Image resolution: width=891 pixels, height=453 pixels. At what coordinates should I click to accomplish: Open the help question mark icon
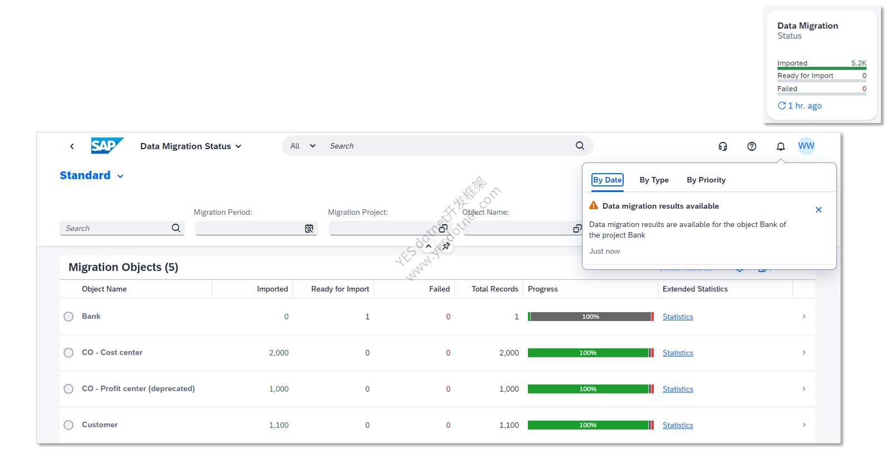coord(752,146)
